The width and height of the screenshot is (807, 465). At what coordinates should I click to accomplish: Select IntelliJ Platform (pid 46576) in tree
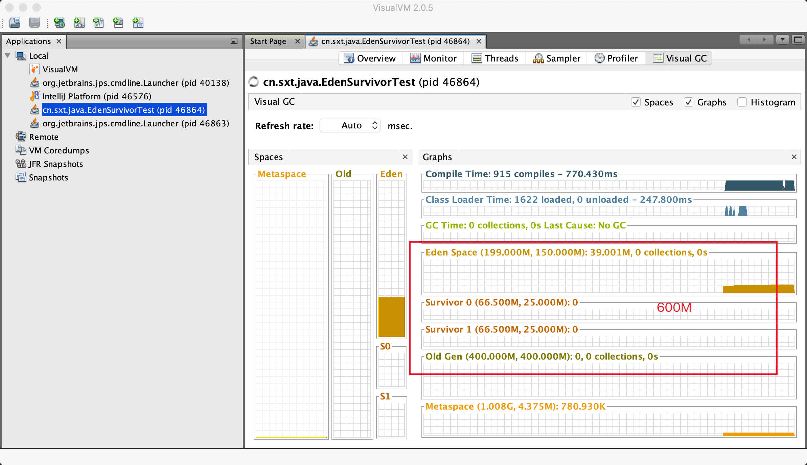97,96
